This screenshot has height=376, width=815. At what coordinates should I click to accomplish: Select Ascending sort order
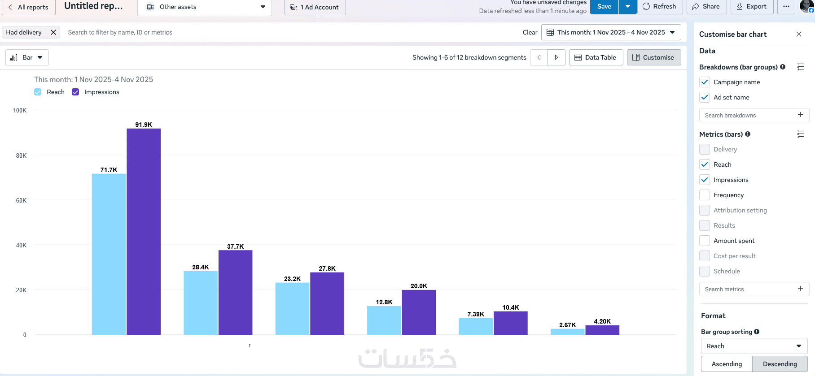pyautogui.click(x=727, y=364)
